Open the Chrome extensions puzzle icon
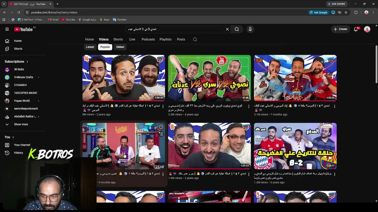The height and width of the screenshot is (212, 378). click(356, 12)
